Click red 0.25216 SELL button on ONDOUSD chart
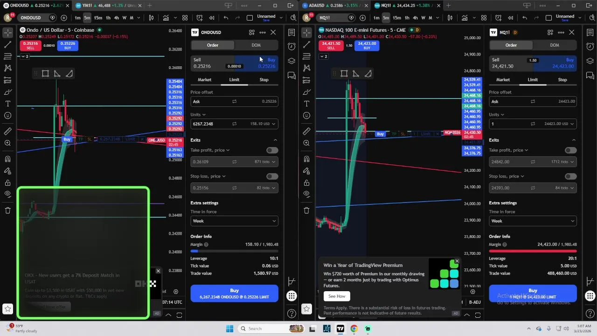This screenshot has width=597, height=336. click(x=30, y=45)
